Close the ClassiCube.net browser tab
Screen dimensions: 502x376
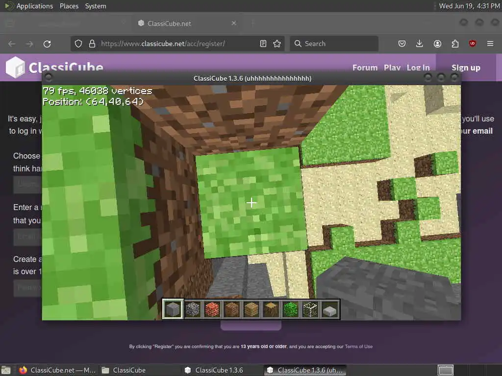coord(234,23)
